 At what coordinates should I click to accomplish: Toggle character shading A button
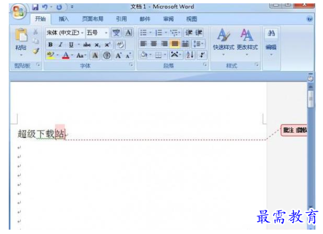click(95, 55)
